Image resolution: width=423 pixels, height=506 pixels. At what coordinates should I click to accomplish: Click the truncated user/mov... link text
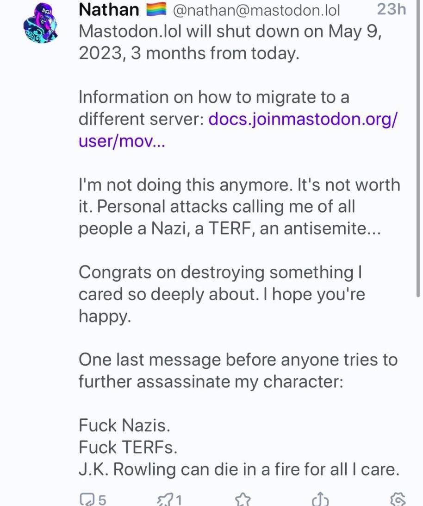pos(122,140)
